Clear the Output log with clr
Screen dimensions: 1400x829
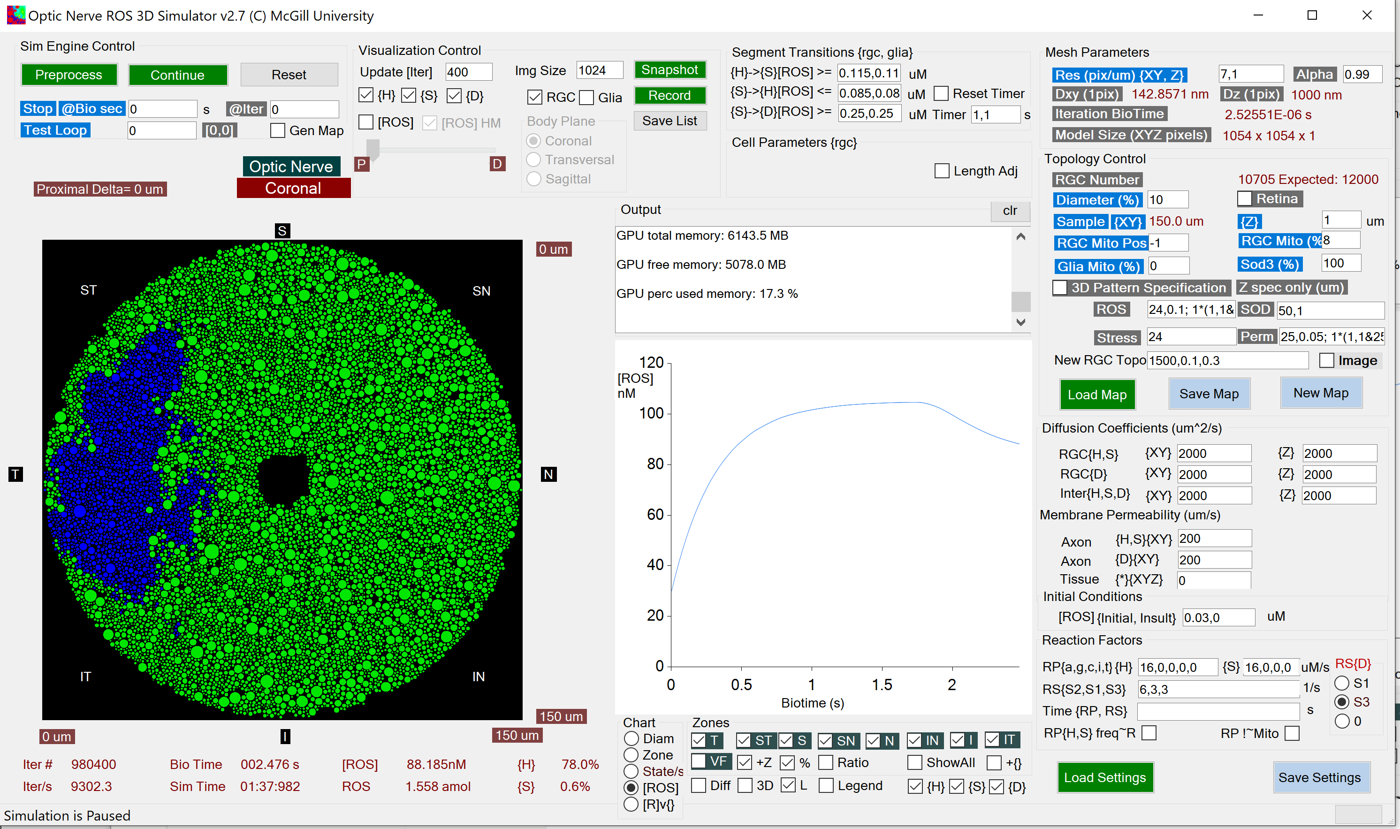click(1010, 211)
